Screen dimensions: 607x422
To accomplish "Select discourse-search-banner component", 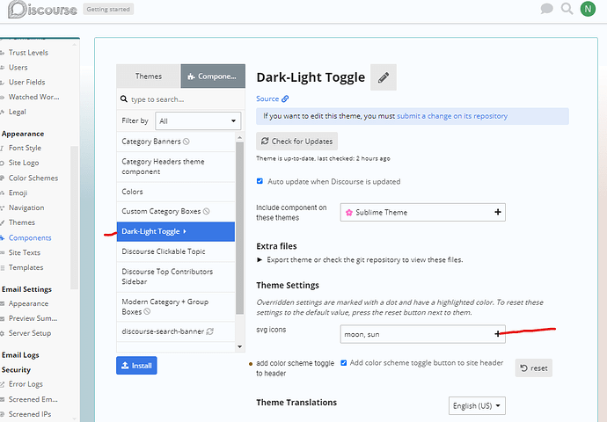I will [x=176, y=331].
